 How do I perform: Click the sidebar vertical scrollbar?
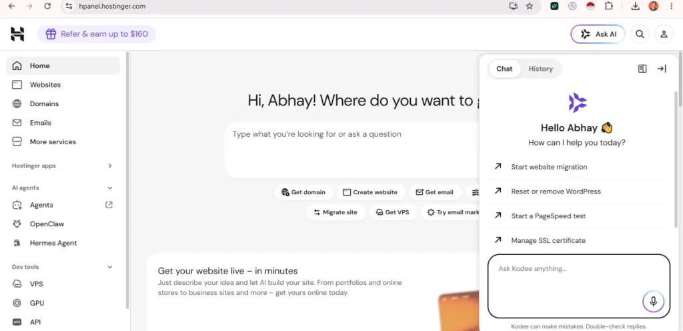pos(127,180)
